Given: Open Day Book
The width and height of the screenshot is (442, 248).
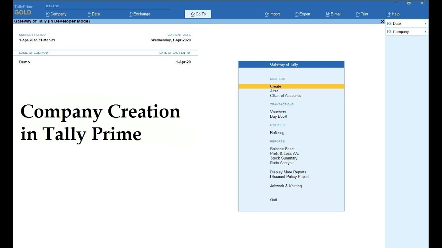Looking at the screenshot, I should point(278,116).
